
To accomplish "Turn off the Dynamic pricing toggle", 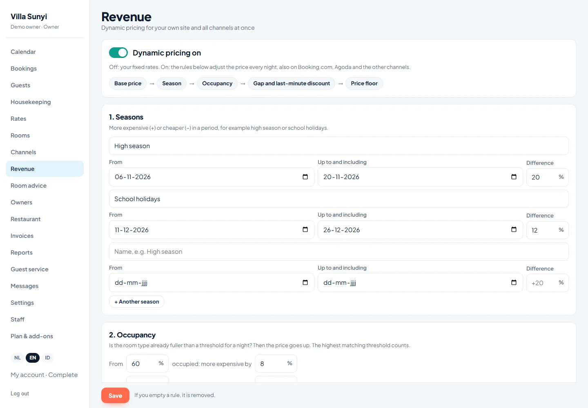I will tap(118, 53).
